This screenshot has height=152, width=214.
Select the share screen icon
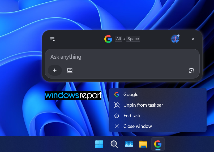click(x=70, y=70)
